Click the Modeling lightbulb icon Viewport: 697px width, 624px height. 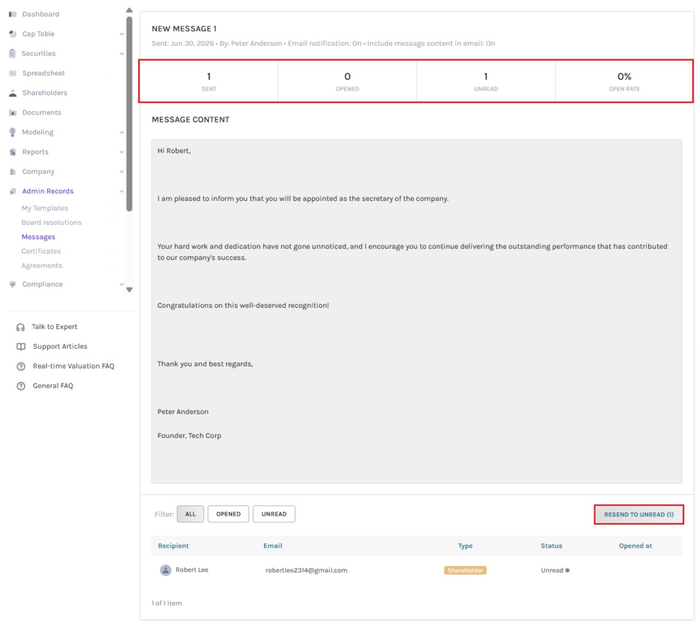tap(12, 132)
